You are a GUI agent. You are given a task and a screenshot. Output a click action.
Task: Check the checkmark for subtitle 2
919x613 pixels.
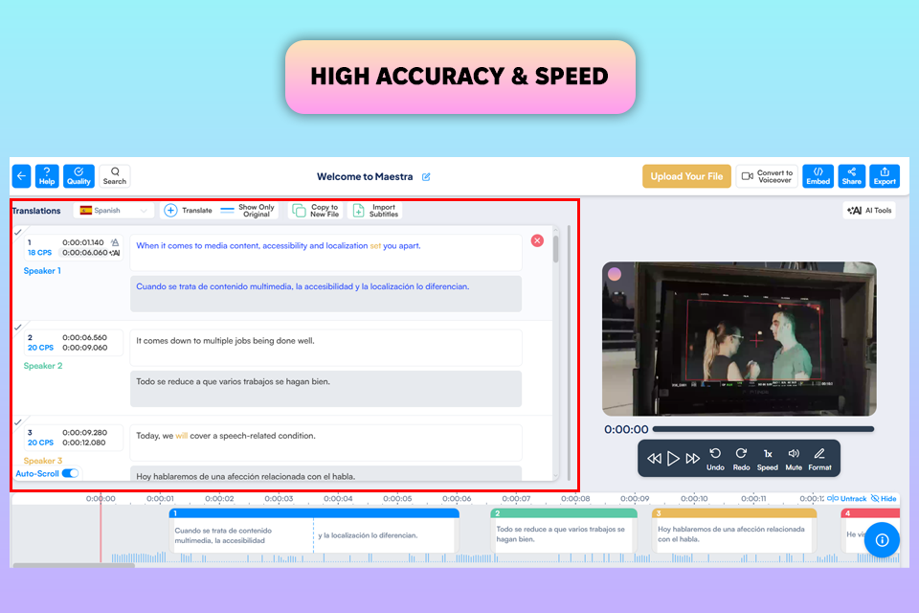click(x=18, y=327)
